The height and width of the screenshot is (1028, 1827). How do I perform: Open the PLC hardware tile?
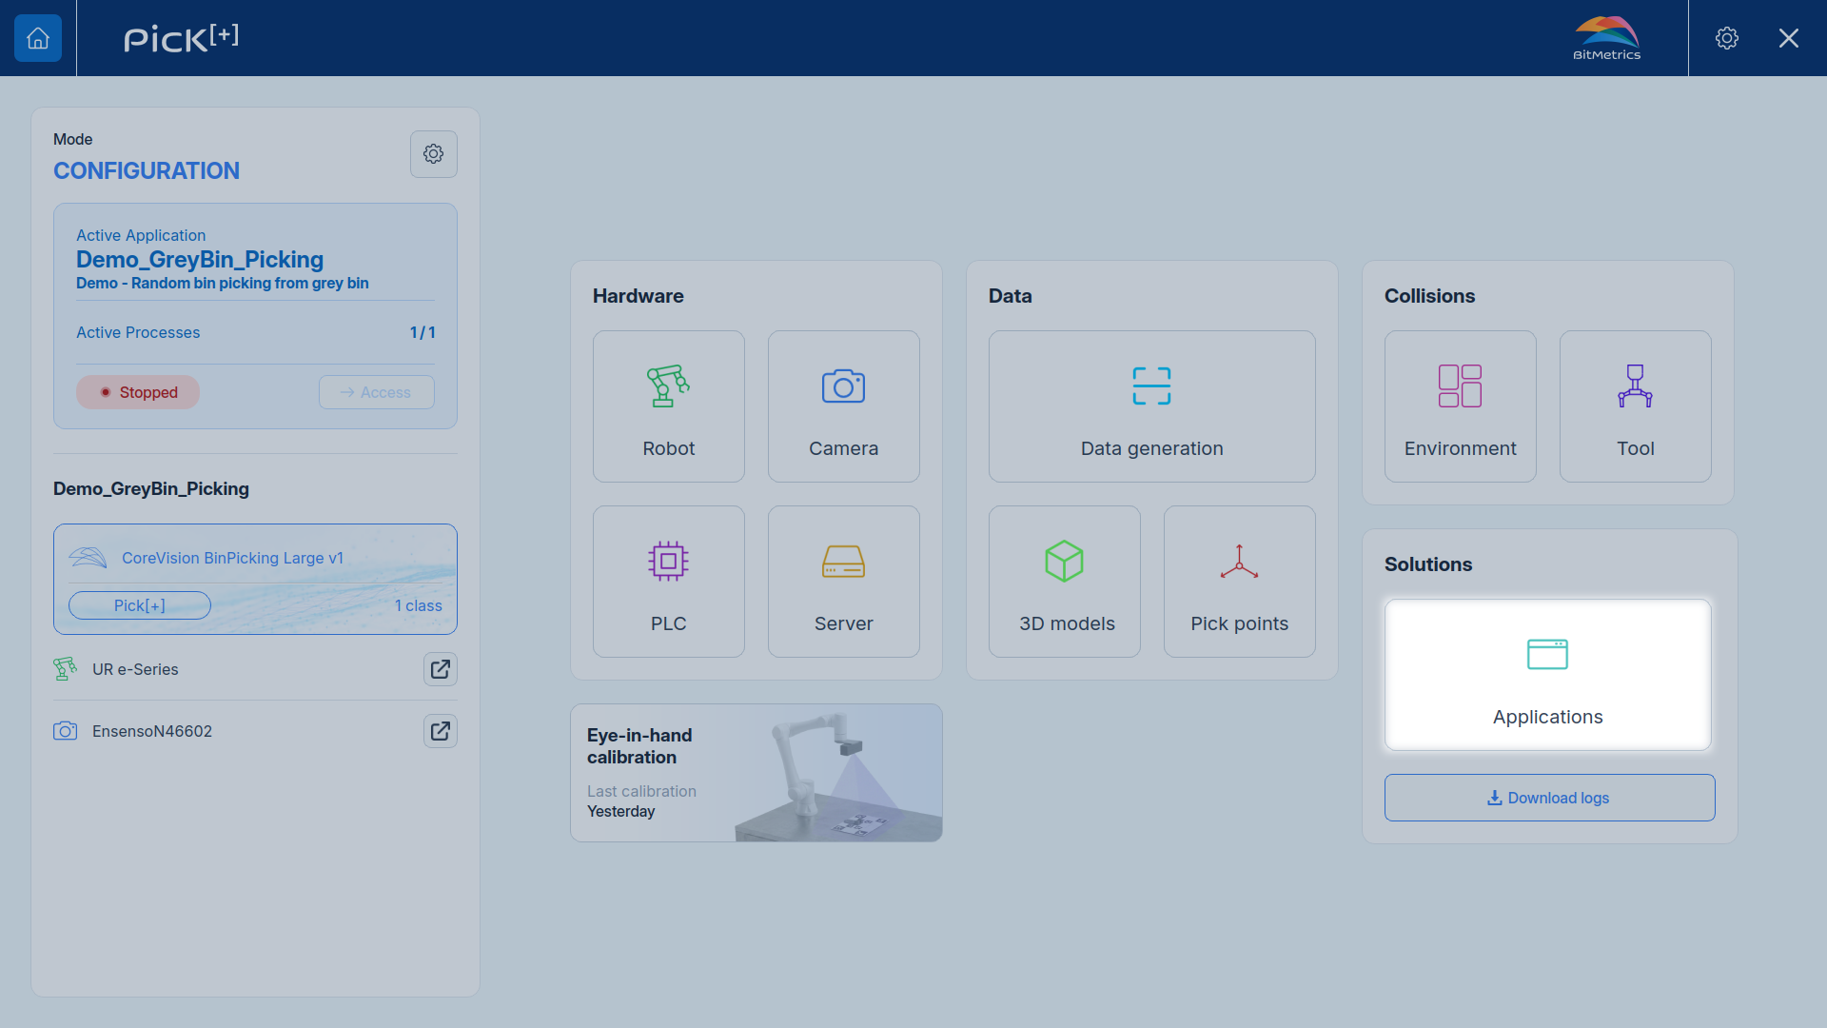(669, 582)
